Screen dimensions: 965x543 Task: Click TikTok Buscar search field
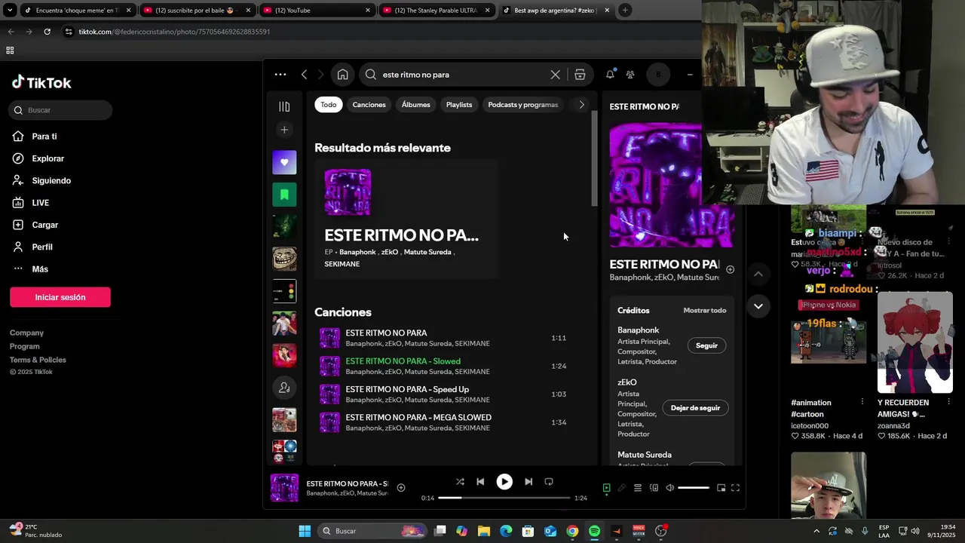(x=61, y=110)
